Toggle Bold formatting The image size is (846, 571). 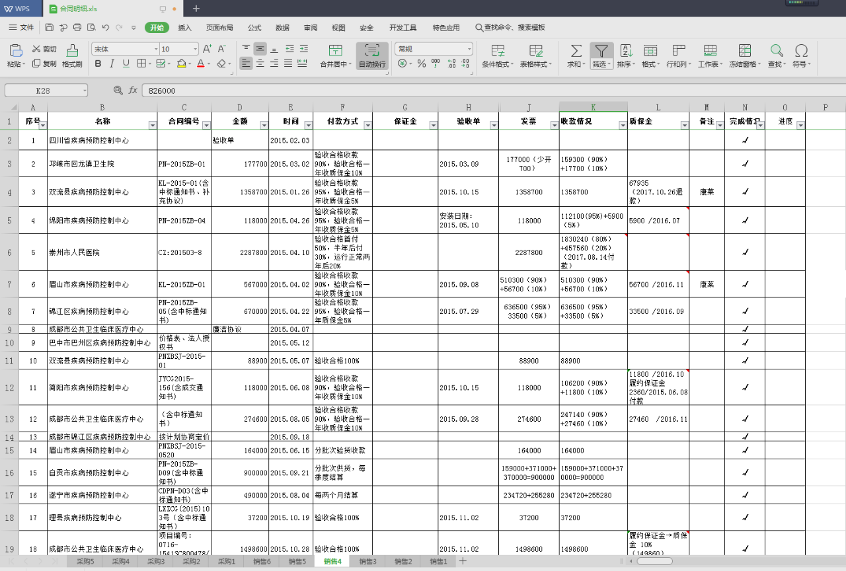click(x=98, y=63)
